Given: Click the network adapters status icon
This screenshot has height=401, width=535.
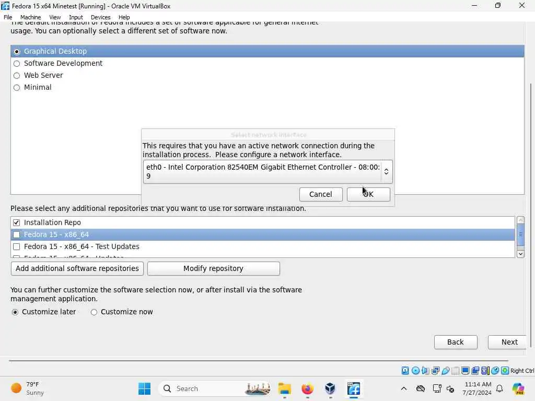Looking at the screenshot, I should (x=435, y=371).
